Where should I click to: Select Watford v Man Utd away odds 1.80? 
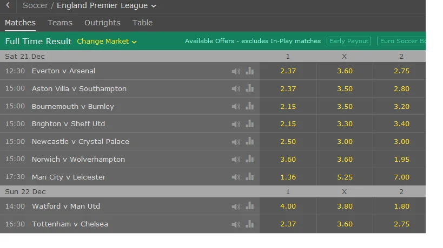(401, 206)
